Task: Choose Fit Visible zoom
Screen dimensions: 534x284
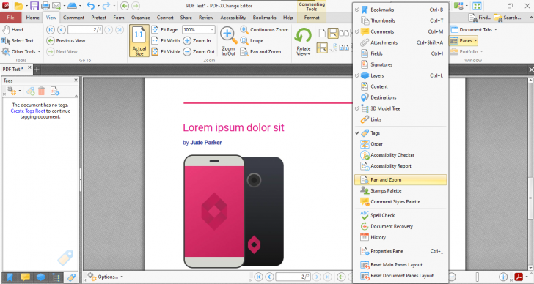Action: 166,52
